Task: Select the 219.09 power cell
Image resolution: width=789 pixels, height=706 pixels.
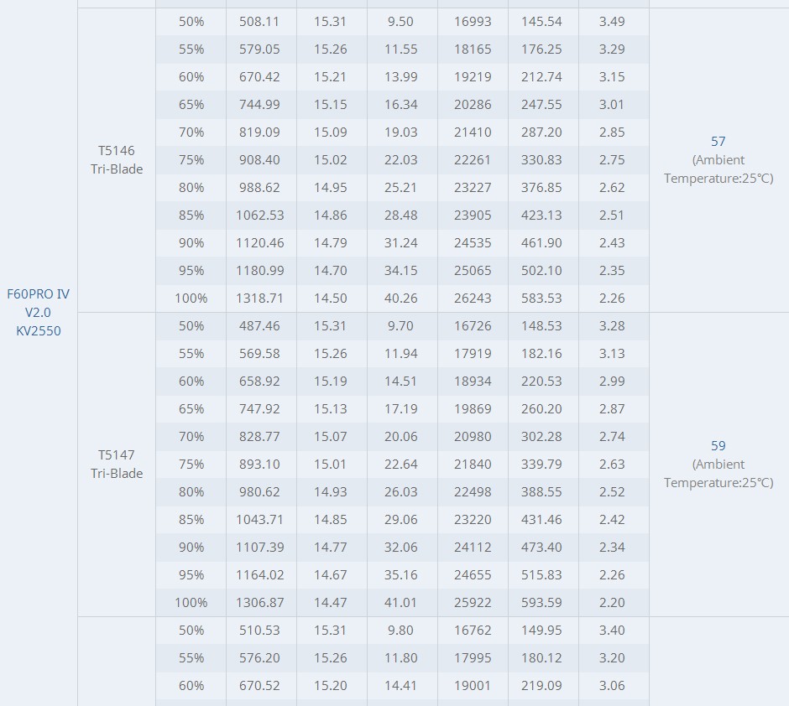Action: click(x=541, y=685)
